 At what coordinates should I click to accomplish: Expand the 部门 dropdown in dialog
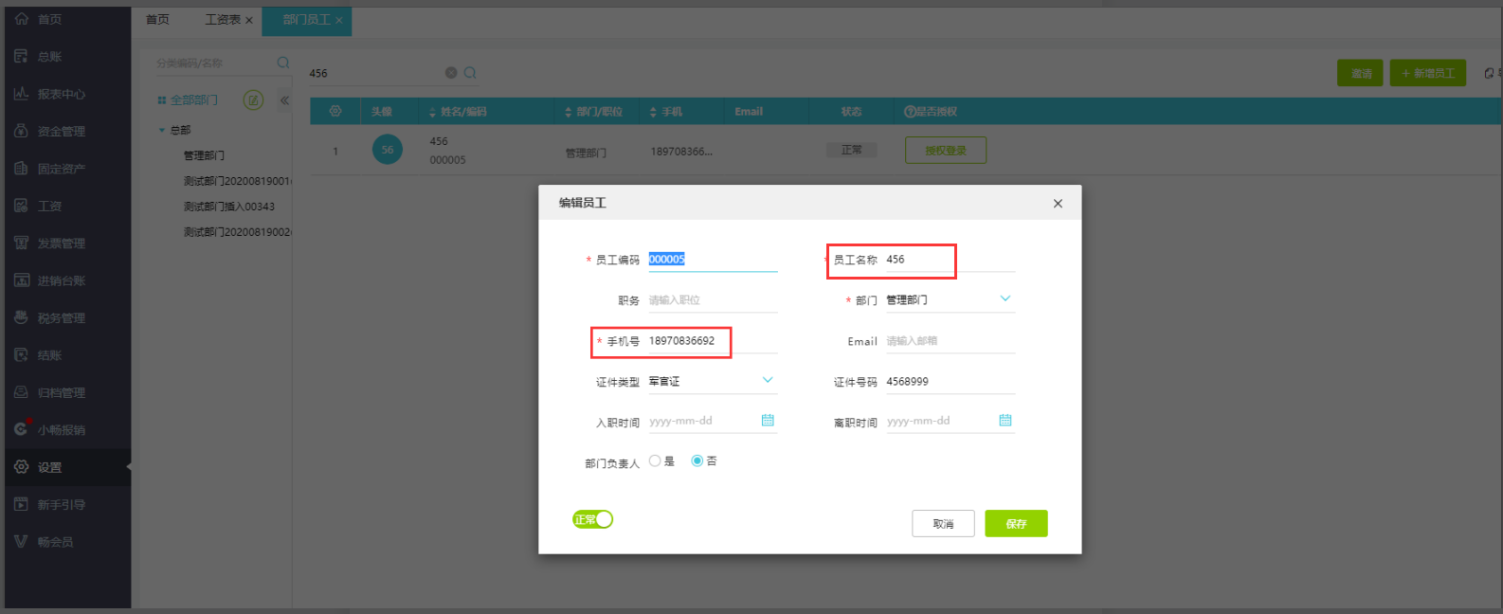(1005, 298)
